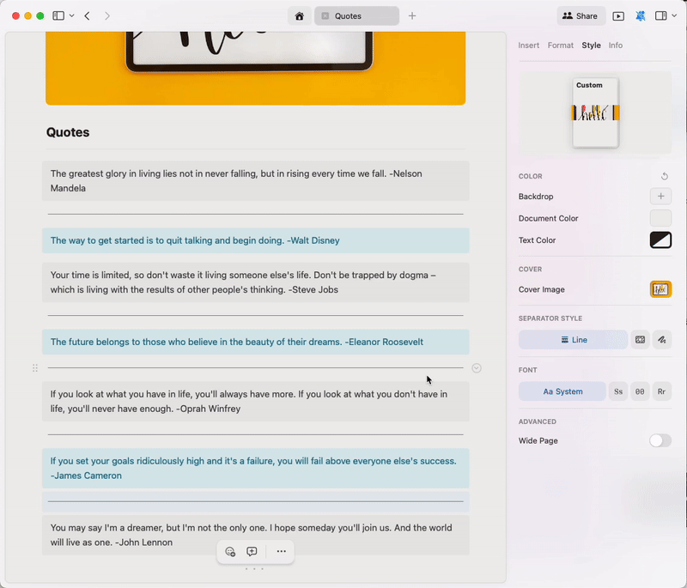The height and width of the screenshot is (588, 687).
Task: Click the Share button
Action: [581, 16]
